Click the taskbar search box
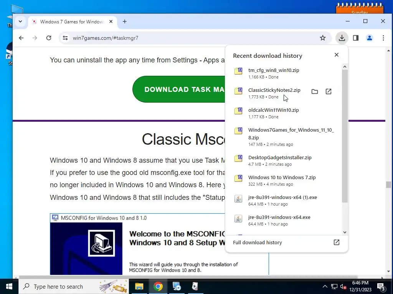The height and width of the screenshot is (294, 393). (x=74, y=286)
